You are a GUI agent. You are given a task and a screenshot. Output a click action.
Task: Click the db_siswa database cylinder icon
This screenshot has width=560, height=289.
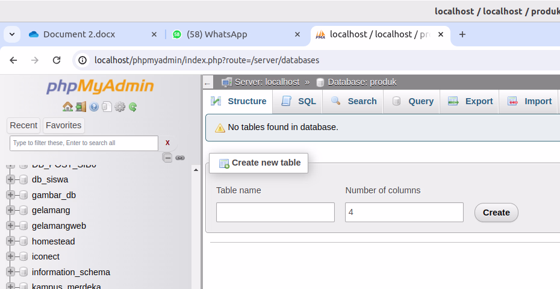point(23,179)
